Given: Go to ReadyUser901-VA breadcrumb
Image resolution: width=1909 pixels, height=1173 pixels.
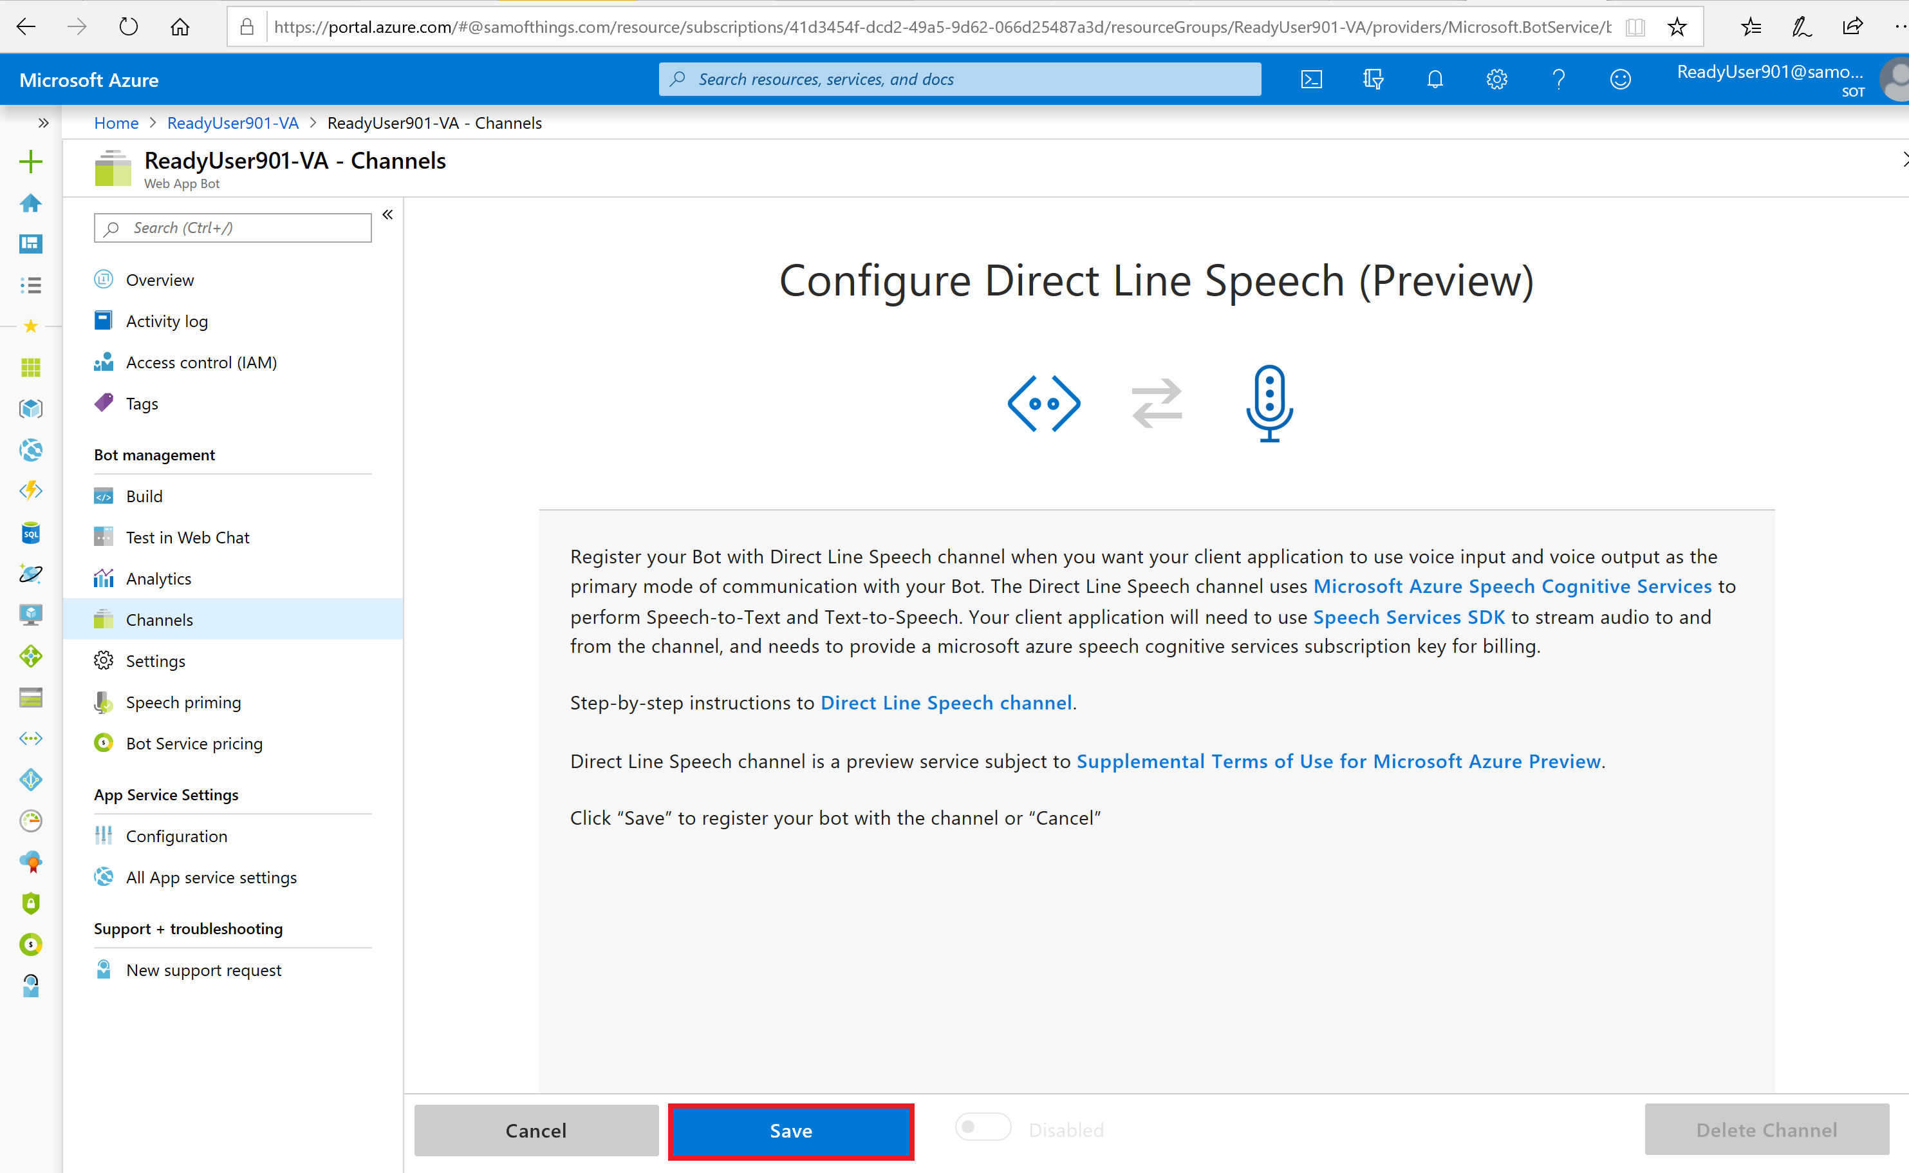Looking at the screenshot, I should (x=232, y=122).
